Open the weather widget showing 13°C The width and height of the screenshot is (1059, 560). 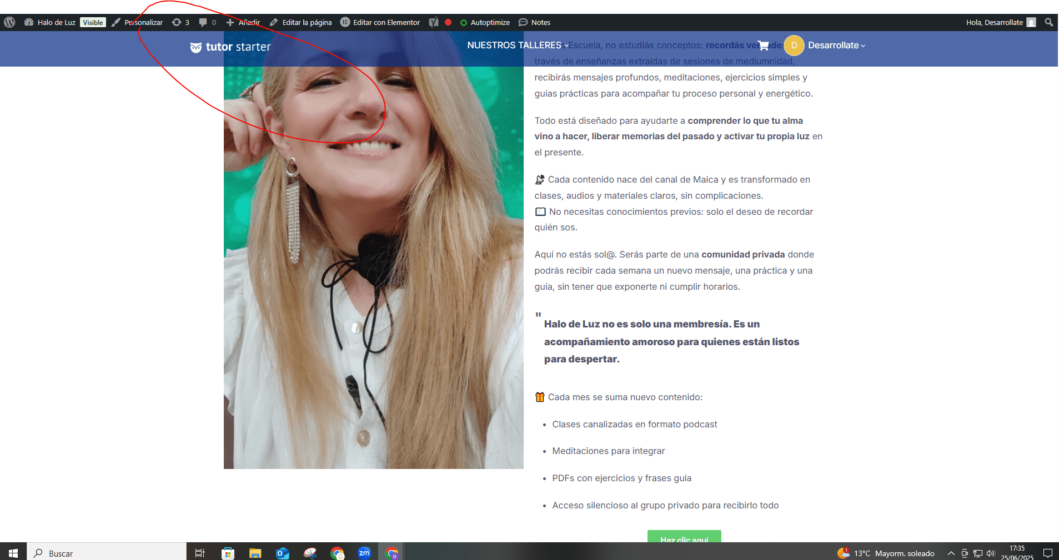886,553
